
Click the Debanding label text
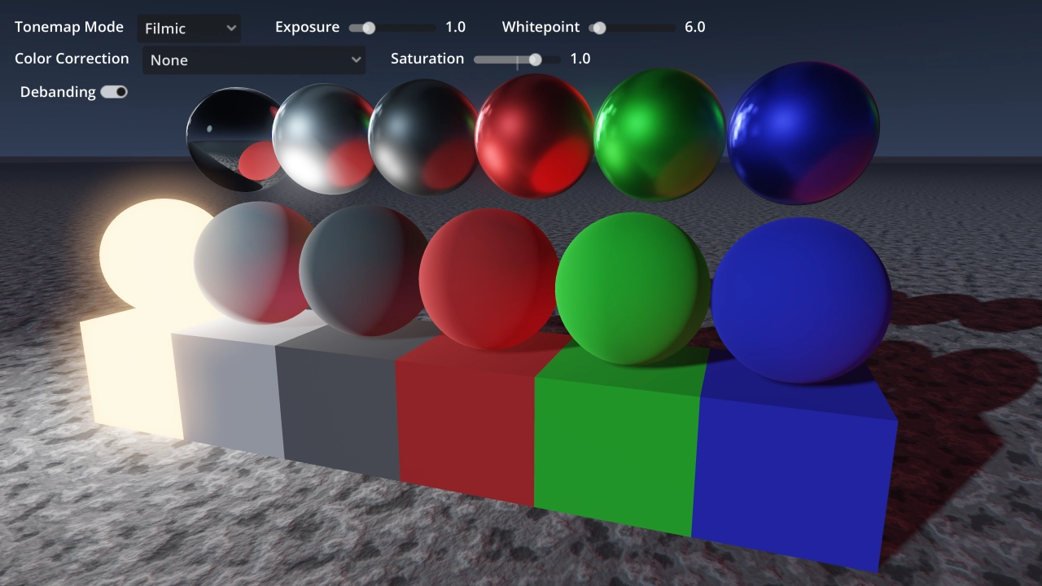58,92
